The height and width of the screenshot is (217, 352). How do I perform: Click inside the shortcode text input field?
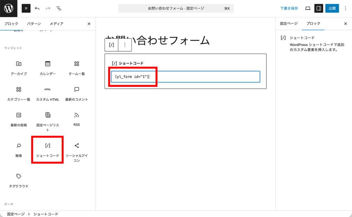186,77
